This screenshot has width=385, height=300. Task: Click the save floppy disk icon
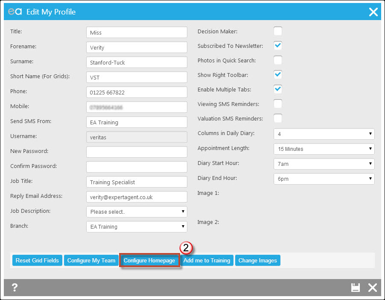[x=355, y=287]
